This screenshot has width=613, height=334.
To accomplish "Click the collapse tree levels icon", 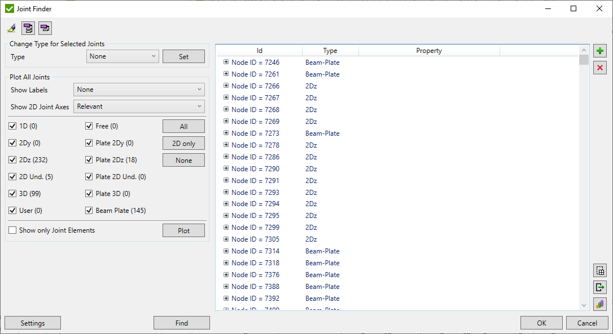I will [x=45, y=28].
